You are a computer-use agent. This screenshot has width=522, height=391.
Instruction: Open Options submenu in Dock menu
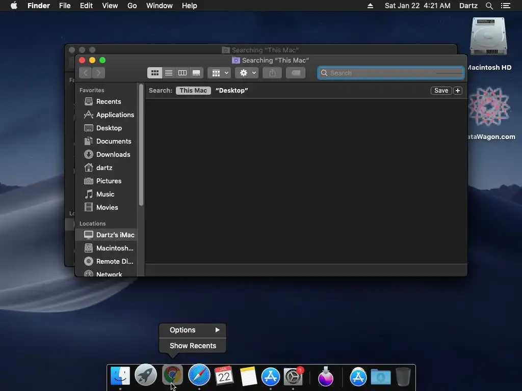193,330
